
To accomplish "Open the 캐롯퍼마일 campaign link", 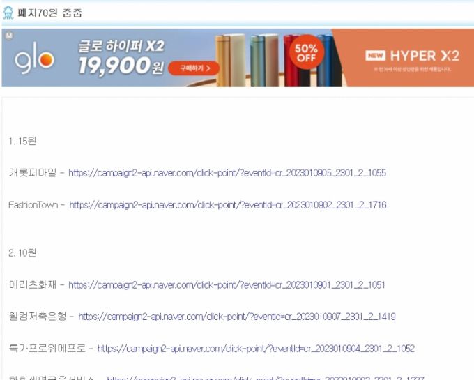I will click(x=227, y=173).
